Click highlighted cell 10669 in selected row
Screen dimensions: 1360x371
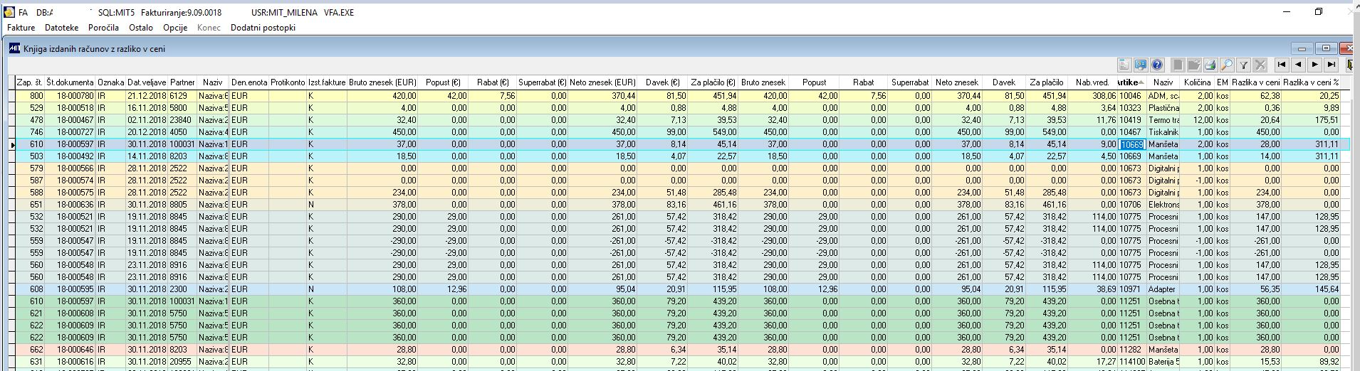click(x=1131, y=144)
